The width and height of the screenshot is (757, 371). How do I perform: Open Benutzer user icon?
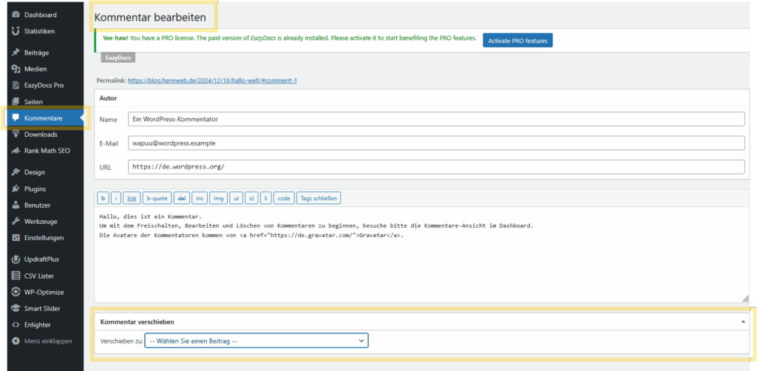[16, 205]
